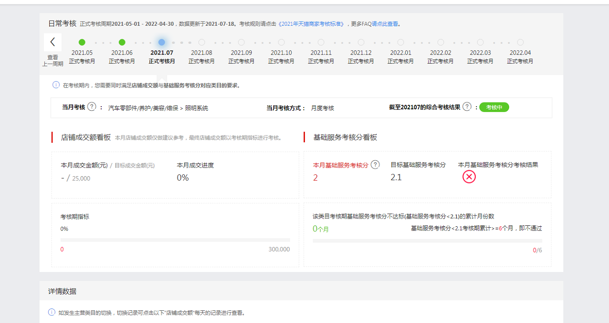
Task: Click the 25,000 target amount value
Action: 81,178
